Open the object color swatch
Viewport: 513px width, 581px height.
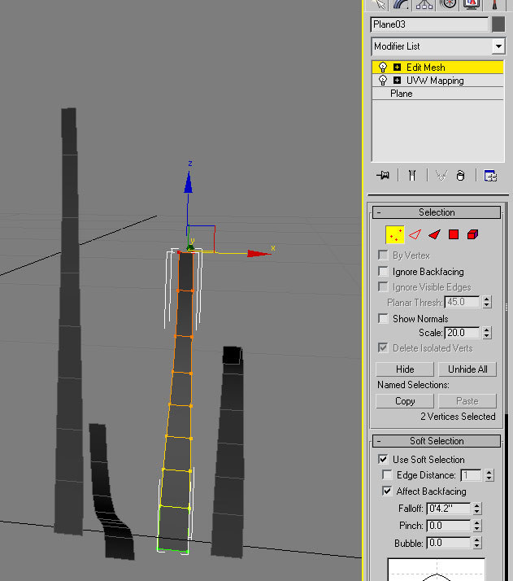click(x=498, y=24)
